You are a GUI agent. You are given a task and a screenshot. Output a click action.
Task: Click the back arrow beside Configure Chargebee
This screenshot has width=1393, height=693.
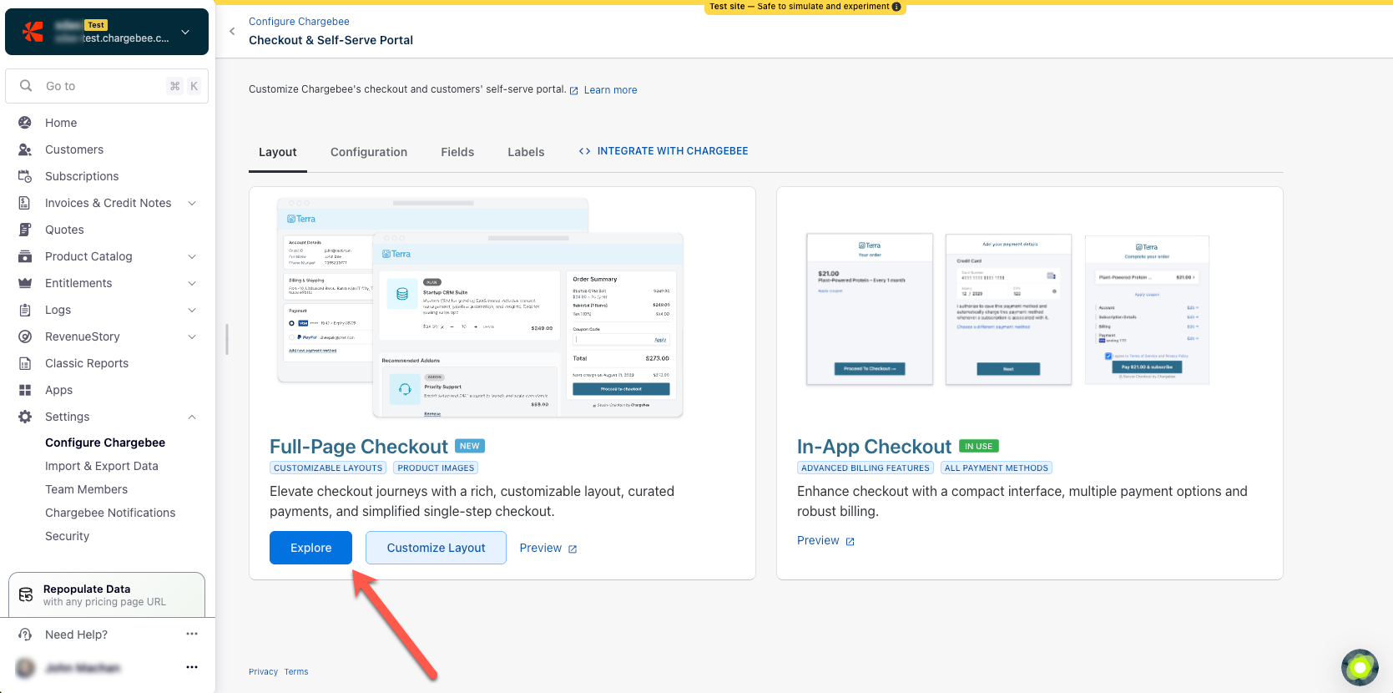point(232,31)
